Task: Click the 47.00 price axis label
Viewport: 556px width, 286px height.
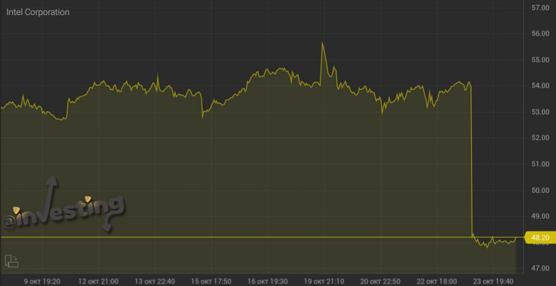Action: (x=541, y=269)
